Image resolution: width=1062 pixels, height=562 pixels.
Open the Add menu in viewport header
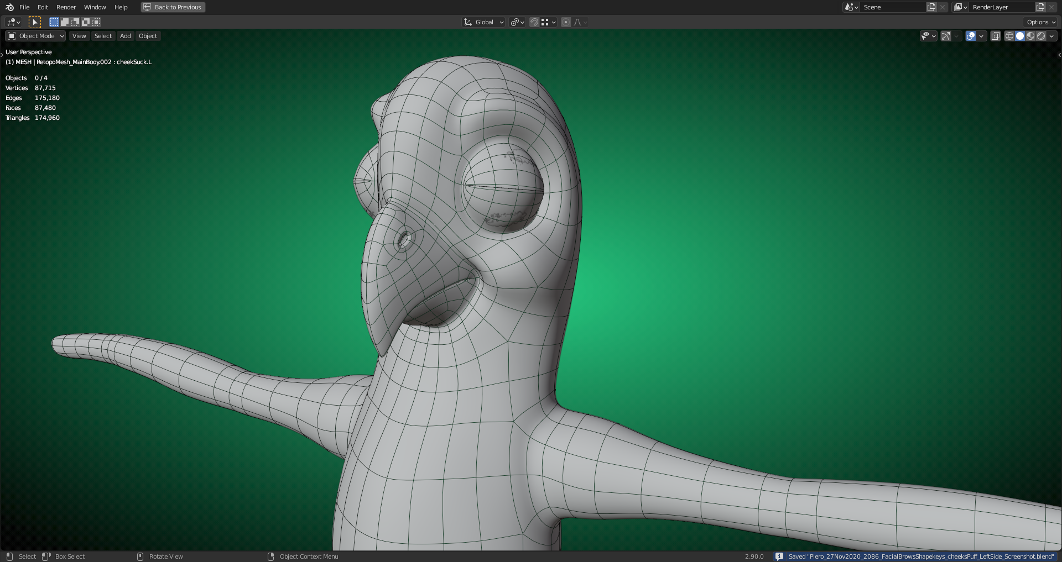pyautogui.click(x=126, y=36)
